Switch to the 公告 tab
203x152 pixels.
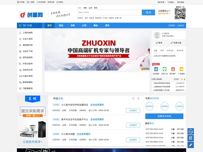pyautogui.click(x=155, y=51)
